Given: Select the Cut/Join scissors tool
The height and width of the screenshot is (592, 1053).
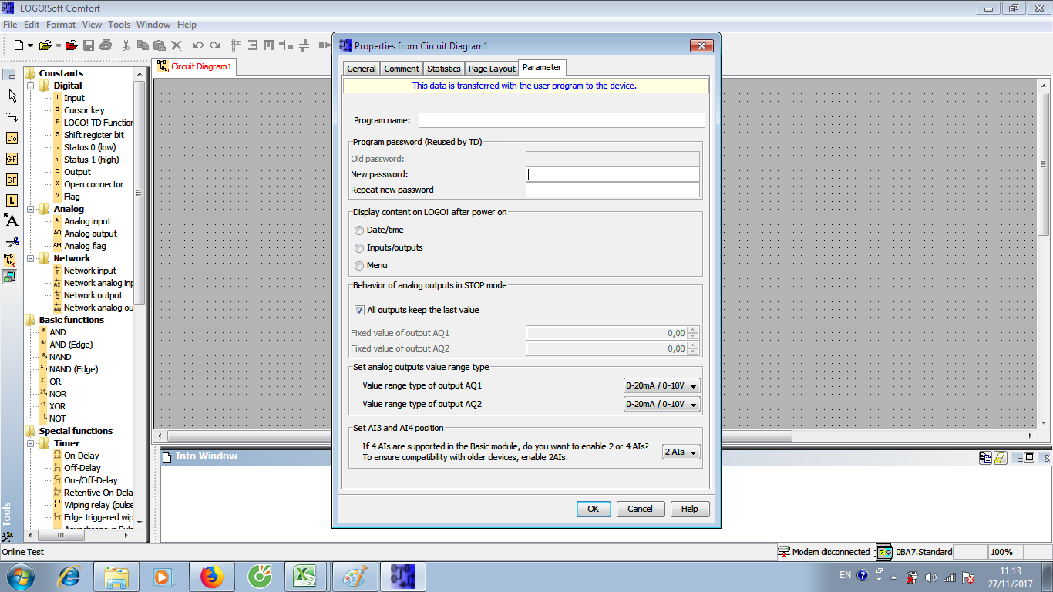Looking at the screenshot, I should click(x=12, y=241).
